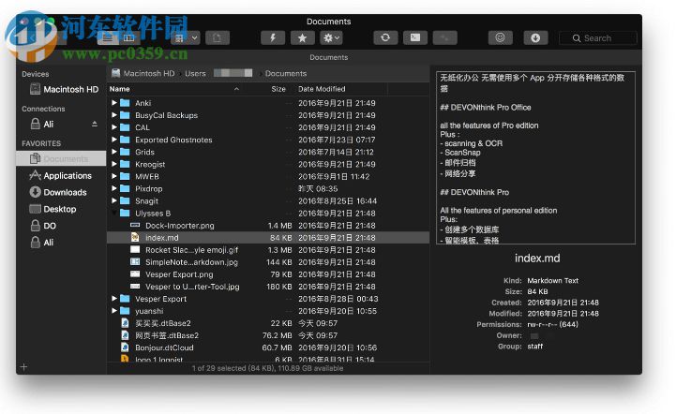This screenshot has height=414, width=691.
Task: Click the Rocket Slac...yle emoji.gif file icon
Action: (135, 250)
